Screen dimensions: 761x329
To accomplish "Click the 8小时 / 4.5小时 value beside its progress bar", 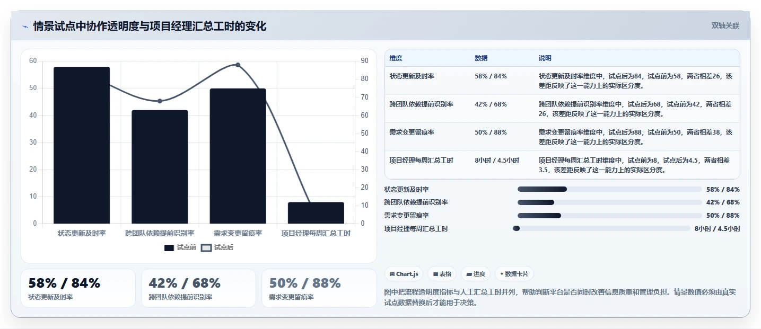I will coord(718,229).
